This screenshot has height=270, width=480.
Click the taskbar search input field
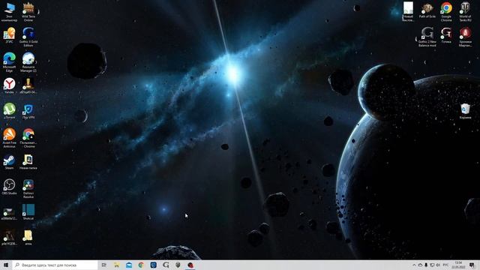[55, 265]
